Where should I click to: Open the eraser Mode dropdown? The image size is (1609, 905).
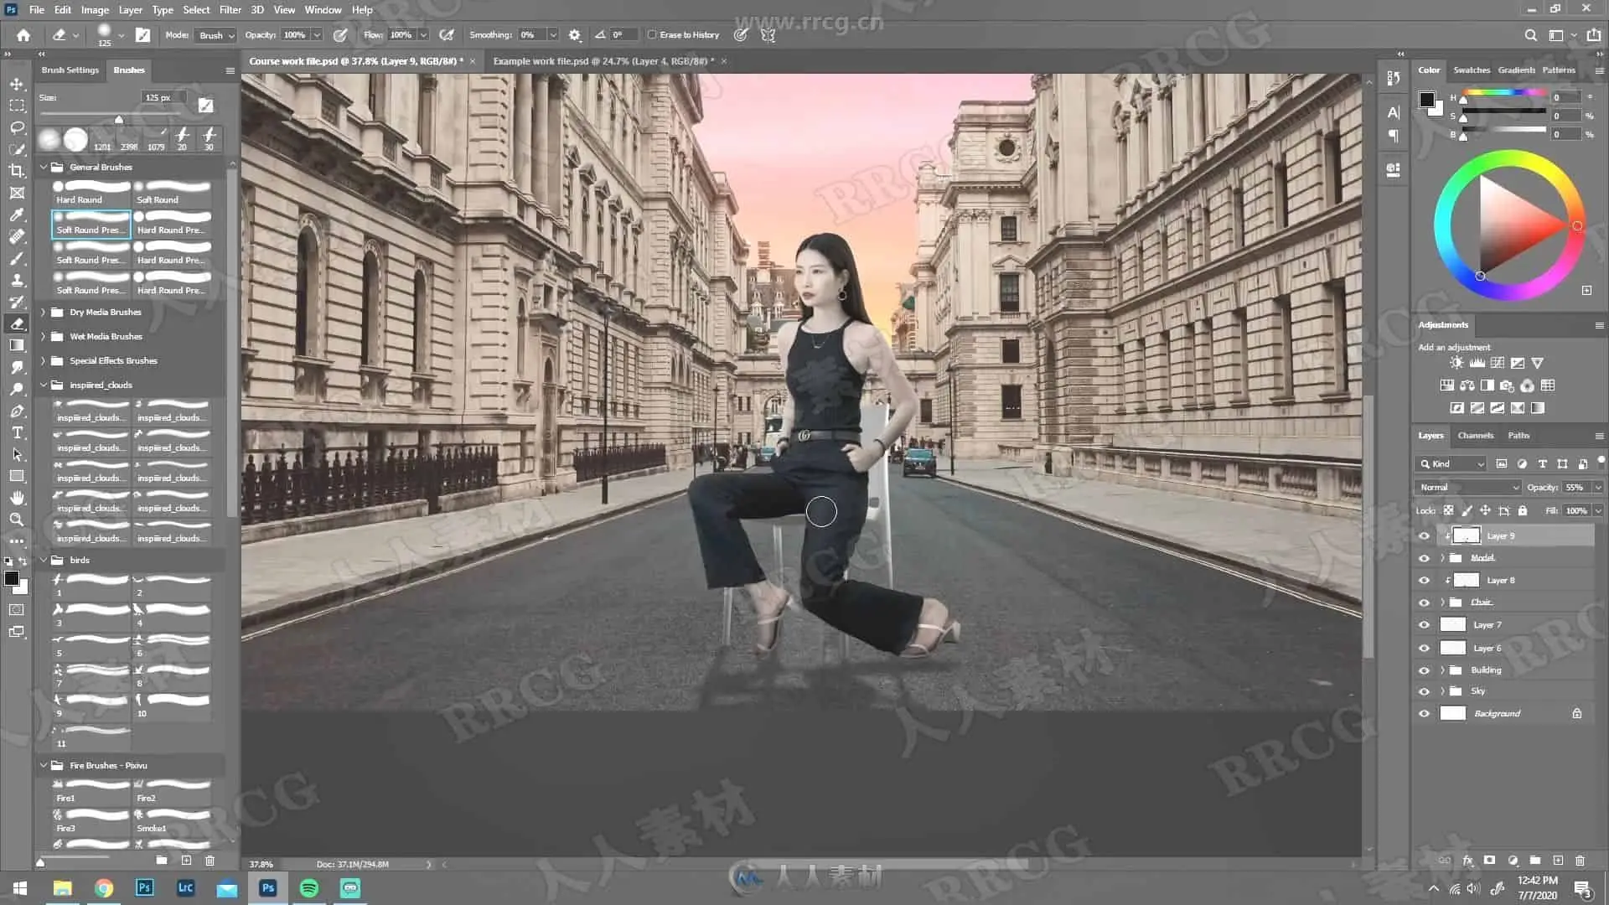tap(216, 35)
